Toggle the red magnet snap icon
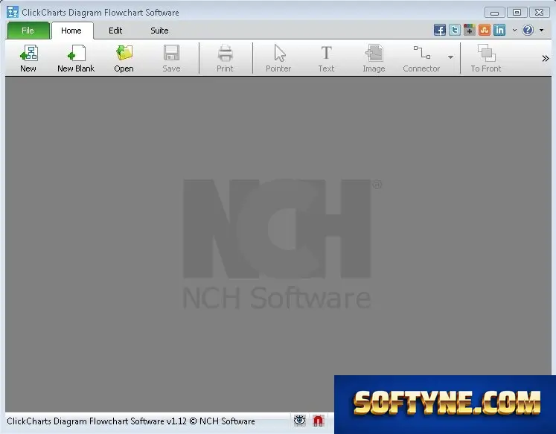556x434 pixels. coord(319,421)
